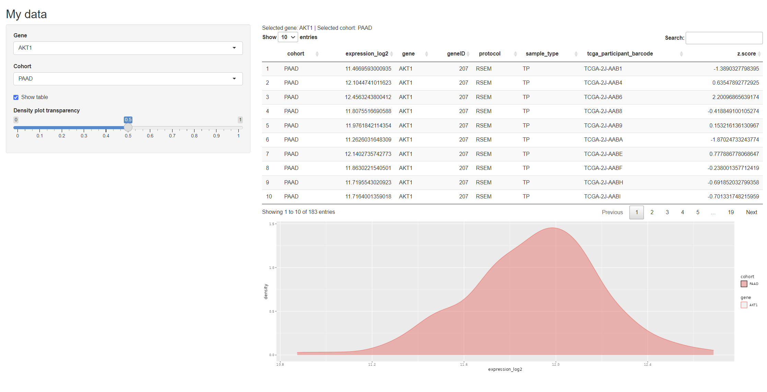Set density plot transparency slider to 0.5
The width and height of the screenshot is (767, 392).
tap(128, 127)
